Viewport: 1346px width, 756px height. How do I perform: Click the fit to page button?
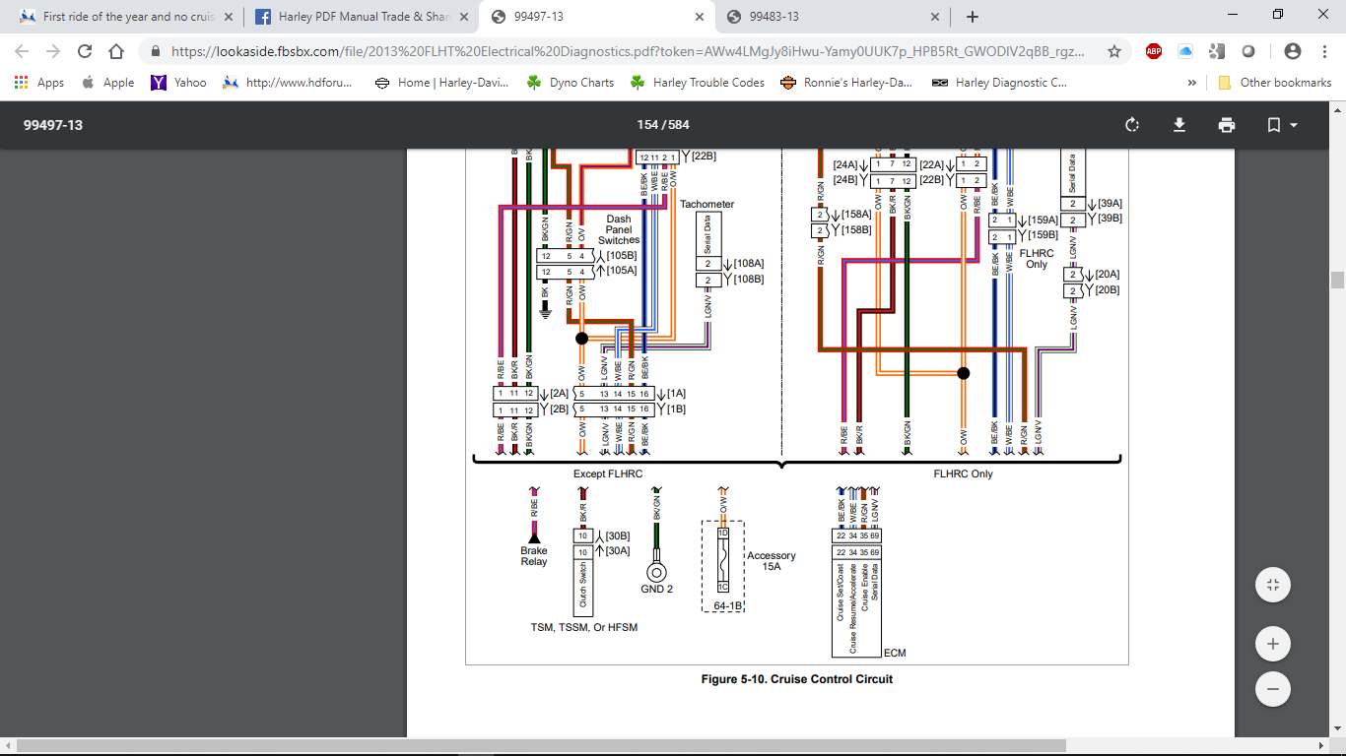click(x=1272, y=585)
